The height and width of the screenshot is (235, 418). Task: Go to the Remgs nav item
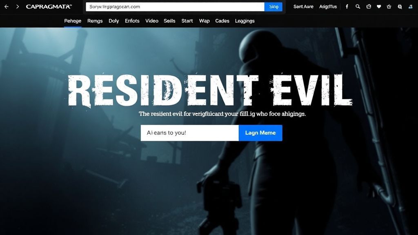[95, 21]
